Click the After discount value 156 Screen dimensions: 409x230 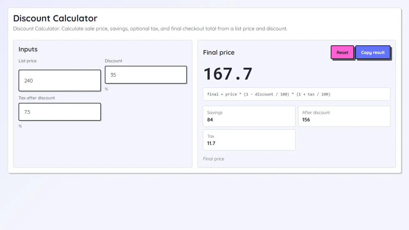306,120
